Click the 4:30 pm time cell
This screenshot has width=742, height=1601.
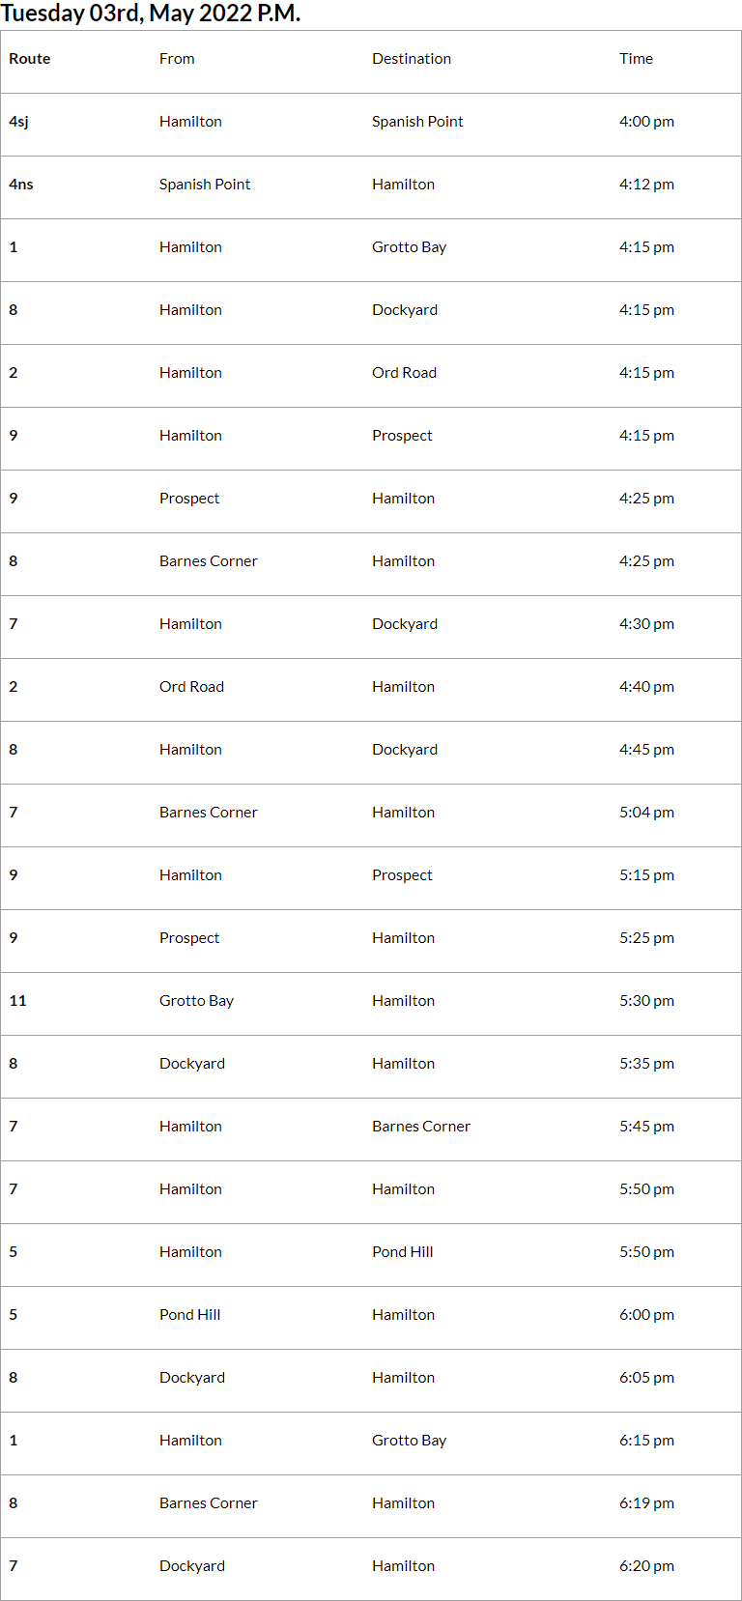[x=646, y=624]
